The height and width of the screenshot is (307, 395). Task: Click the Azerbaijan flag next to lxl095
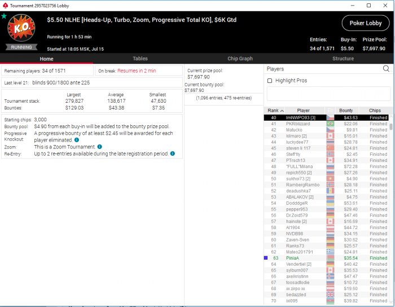pos(330,301)
